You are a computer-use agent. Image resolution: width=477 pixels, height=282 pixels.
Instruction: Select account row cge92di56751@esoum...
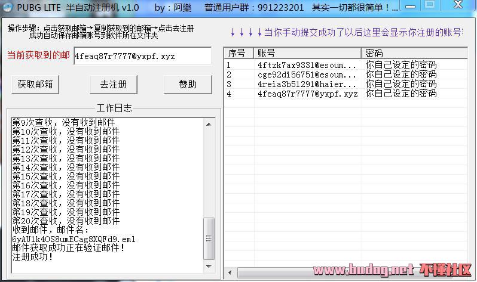[345, 75]
